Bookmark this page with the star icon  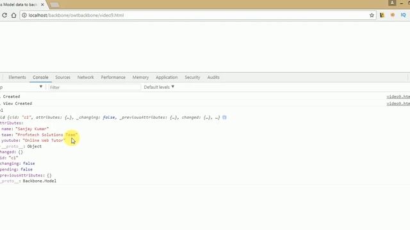(x=372, y=15)
